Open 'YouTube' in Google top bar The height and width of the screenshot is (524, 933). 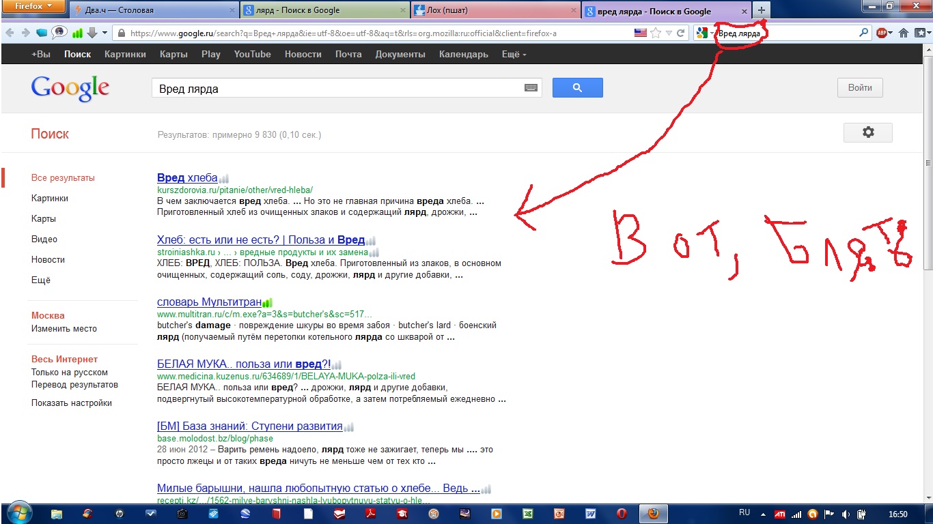[x=252, y=54]
